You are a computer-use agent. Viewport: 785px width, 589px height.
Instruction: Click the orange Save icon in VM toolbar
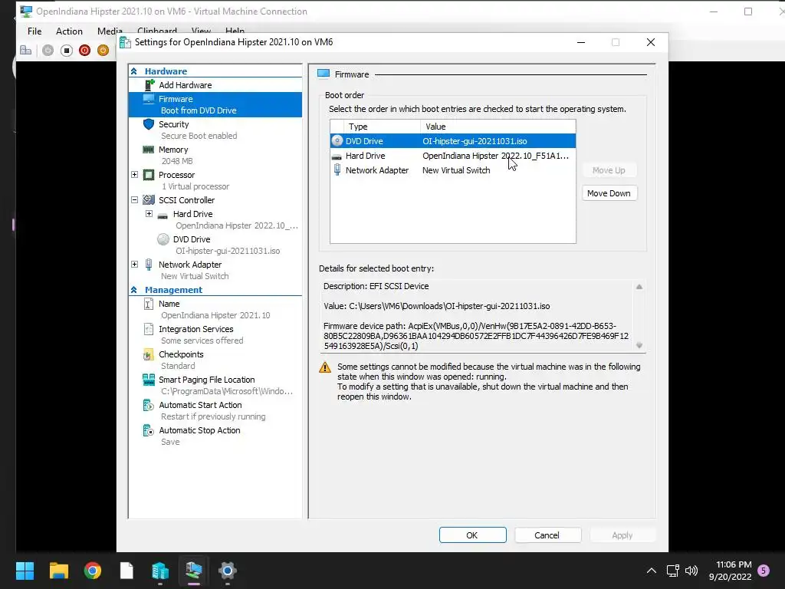[x=103, y=50]
